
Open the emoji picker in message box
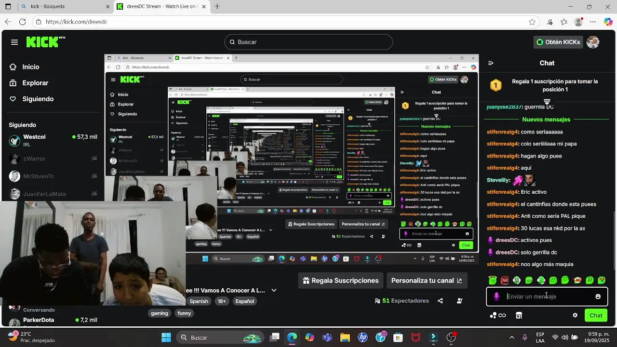(x=598, y=296)
